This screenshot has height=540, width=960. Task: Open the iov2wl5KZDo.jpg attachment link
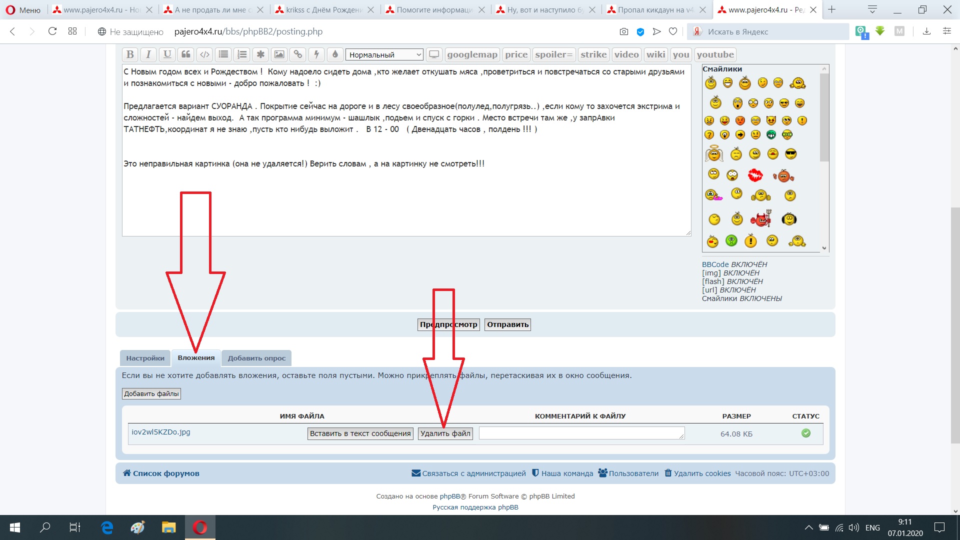[161, 432]
